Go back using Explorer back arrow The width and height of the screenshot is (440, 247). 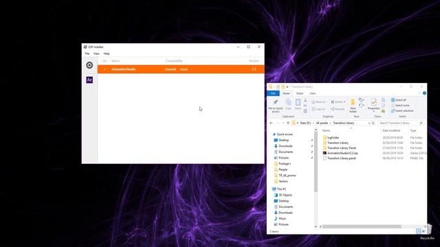(x=271, y=123)
